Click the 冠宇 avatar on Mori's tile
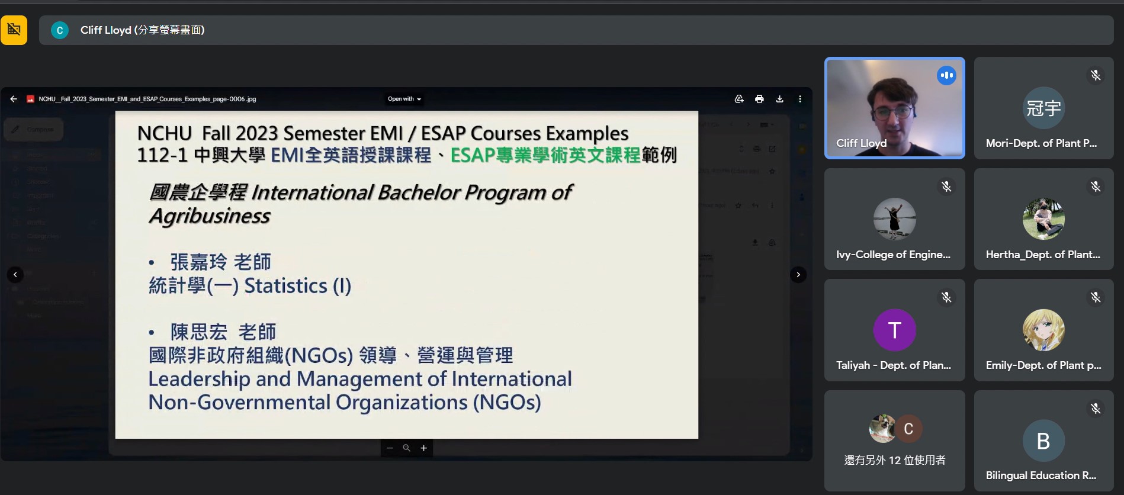Viewport: 1124px width, 495px height. (1043, 108)
